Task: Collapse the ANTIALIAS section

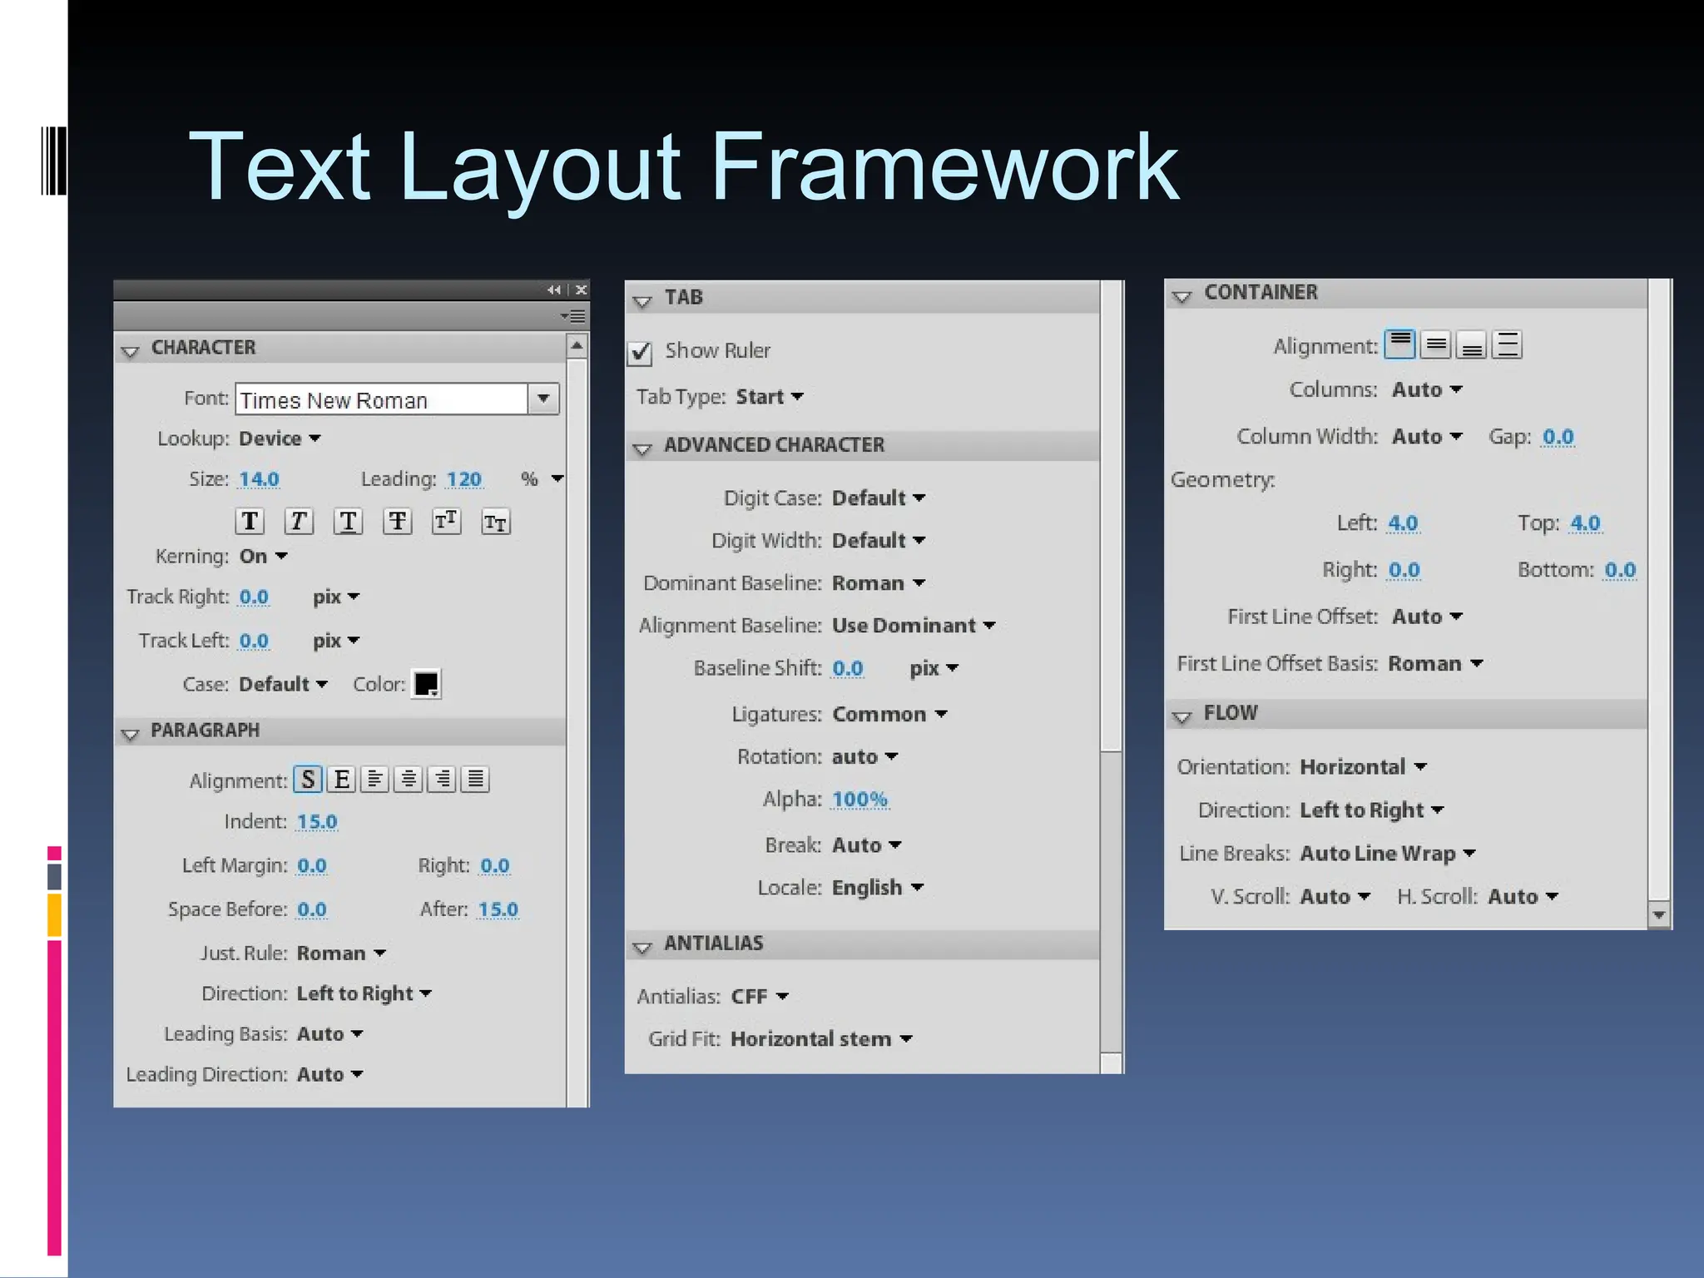Action: click(642, 947)
